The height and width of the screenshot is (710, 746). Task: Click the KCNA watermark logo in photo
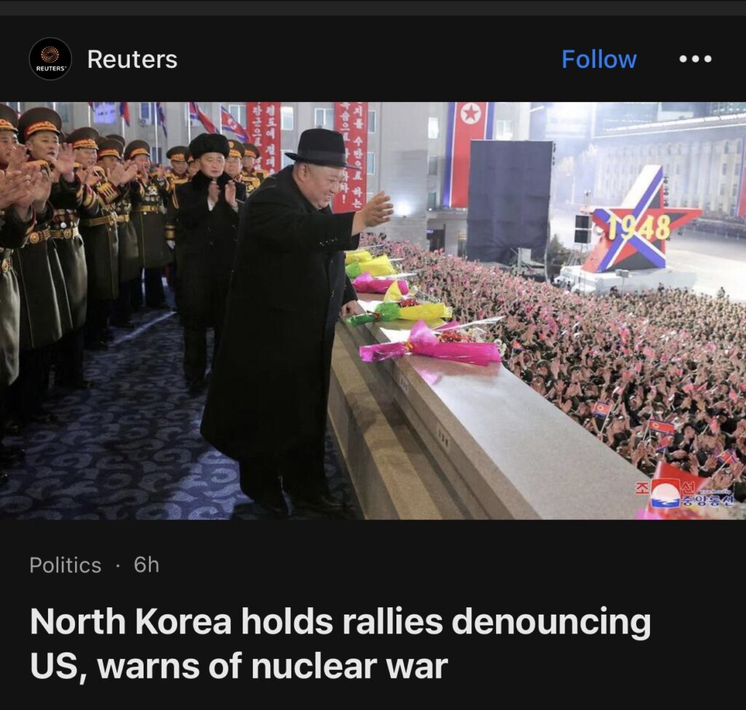click(684, 494)
